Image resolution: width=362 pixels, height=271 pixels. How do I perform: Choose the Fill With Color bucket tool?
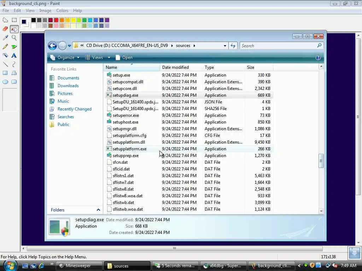[x=14, y=29]
